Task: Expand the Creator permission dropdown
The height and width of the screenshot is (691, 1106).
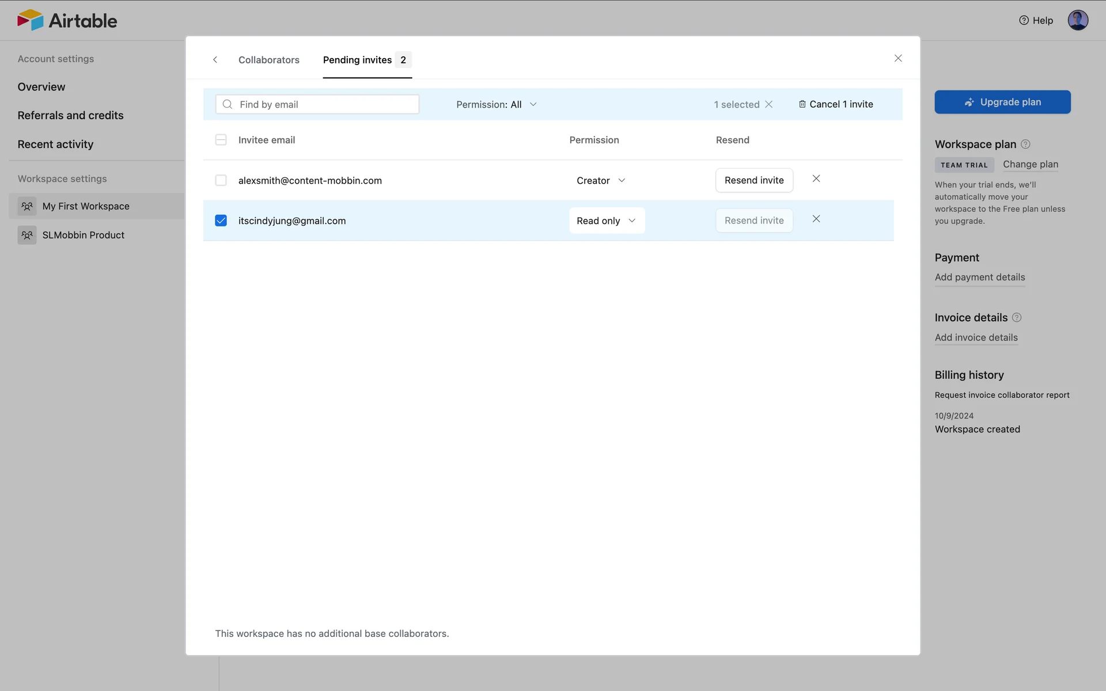Action: 601,180
